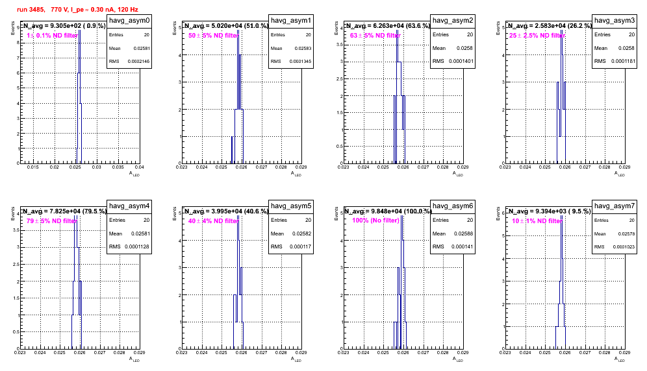Click RMS value 0.0001128 in havg_asym4

[x=138, y=246]
